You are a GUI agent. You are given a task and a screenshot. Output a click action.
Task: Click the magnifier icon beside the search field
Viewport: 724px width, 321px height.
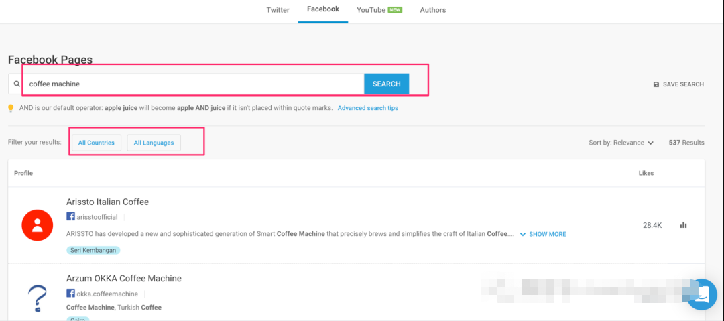tap(17, 84)
